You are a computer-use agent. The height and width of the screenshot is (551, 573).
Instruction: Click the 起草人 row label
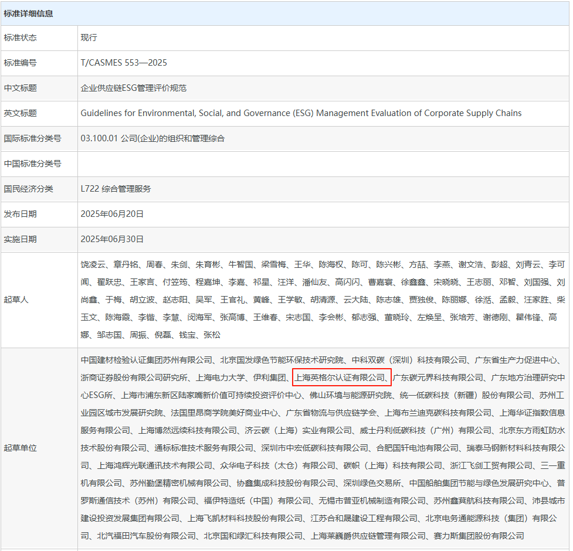(16, 300)
